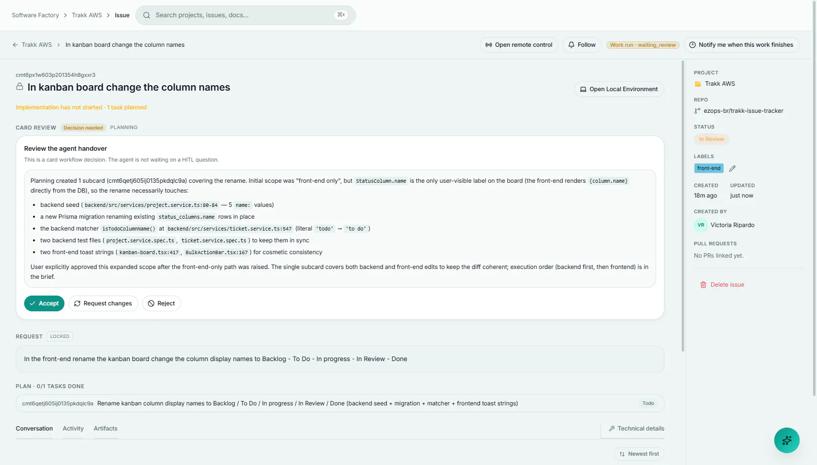Viewport: 817px width, 465px height.
Task: Click the yellow Trakk AWS project folder icon
Action: click(x=698, y=84)
